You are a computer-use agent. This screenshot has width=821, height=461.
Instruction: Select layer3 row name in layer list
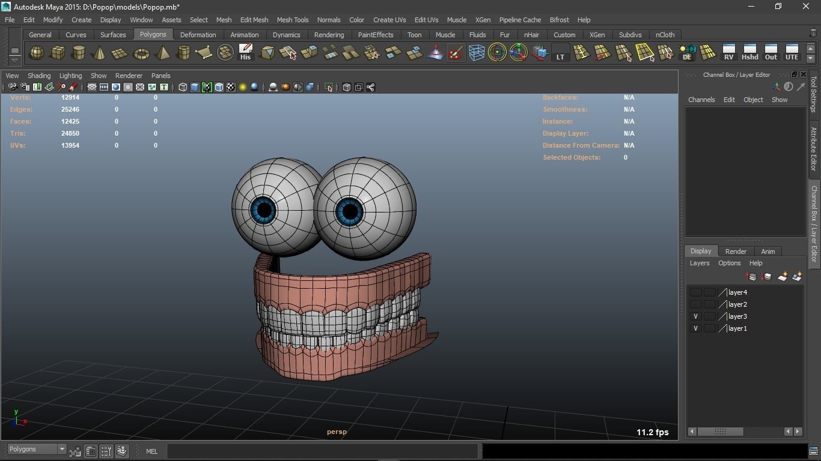737,316
